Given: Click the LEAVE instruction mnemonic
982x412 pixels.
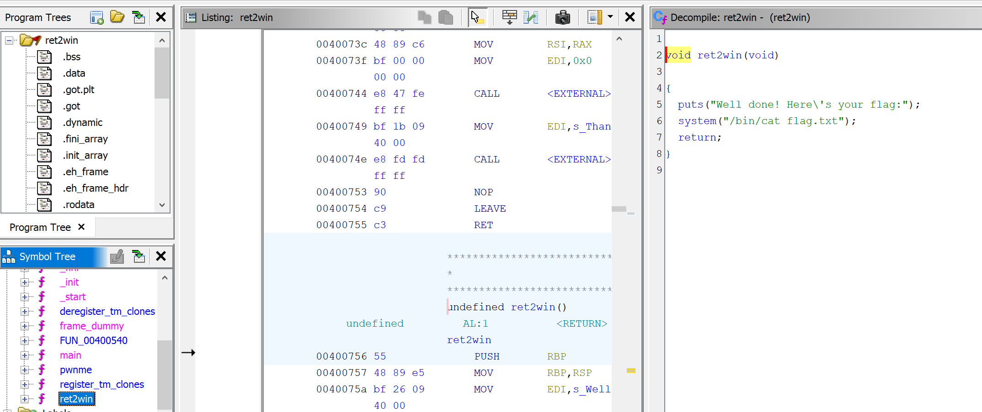Looking at the screenshot, I should (x=490, y=209).
